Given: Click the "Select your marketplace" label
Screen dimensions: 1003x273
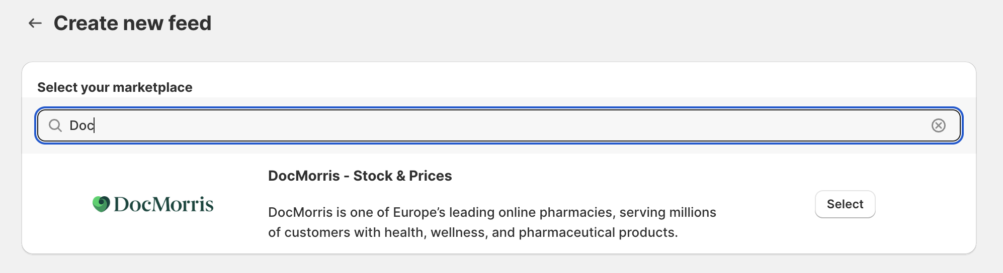Looking at the screenshot, I should (115, 87).
